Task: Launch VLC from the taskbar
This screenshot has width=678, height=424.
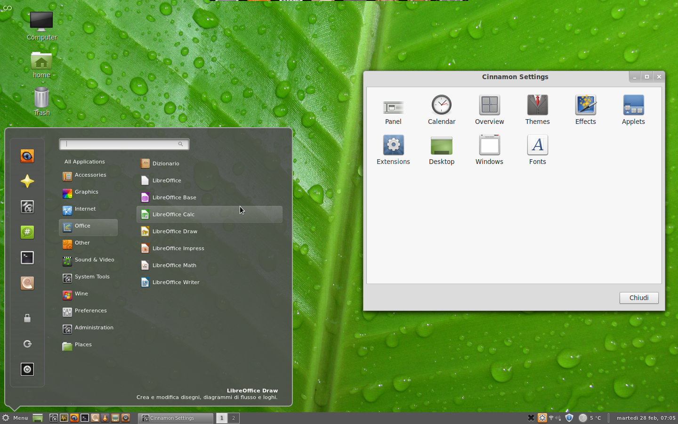Action: point(105,418)
